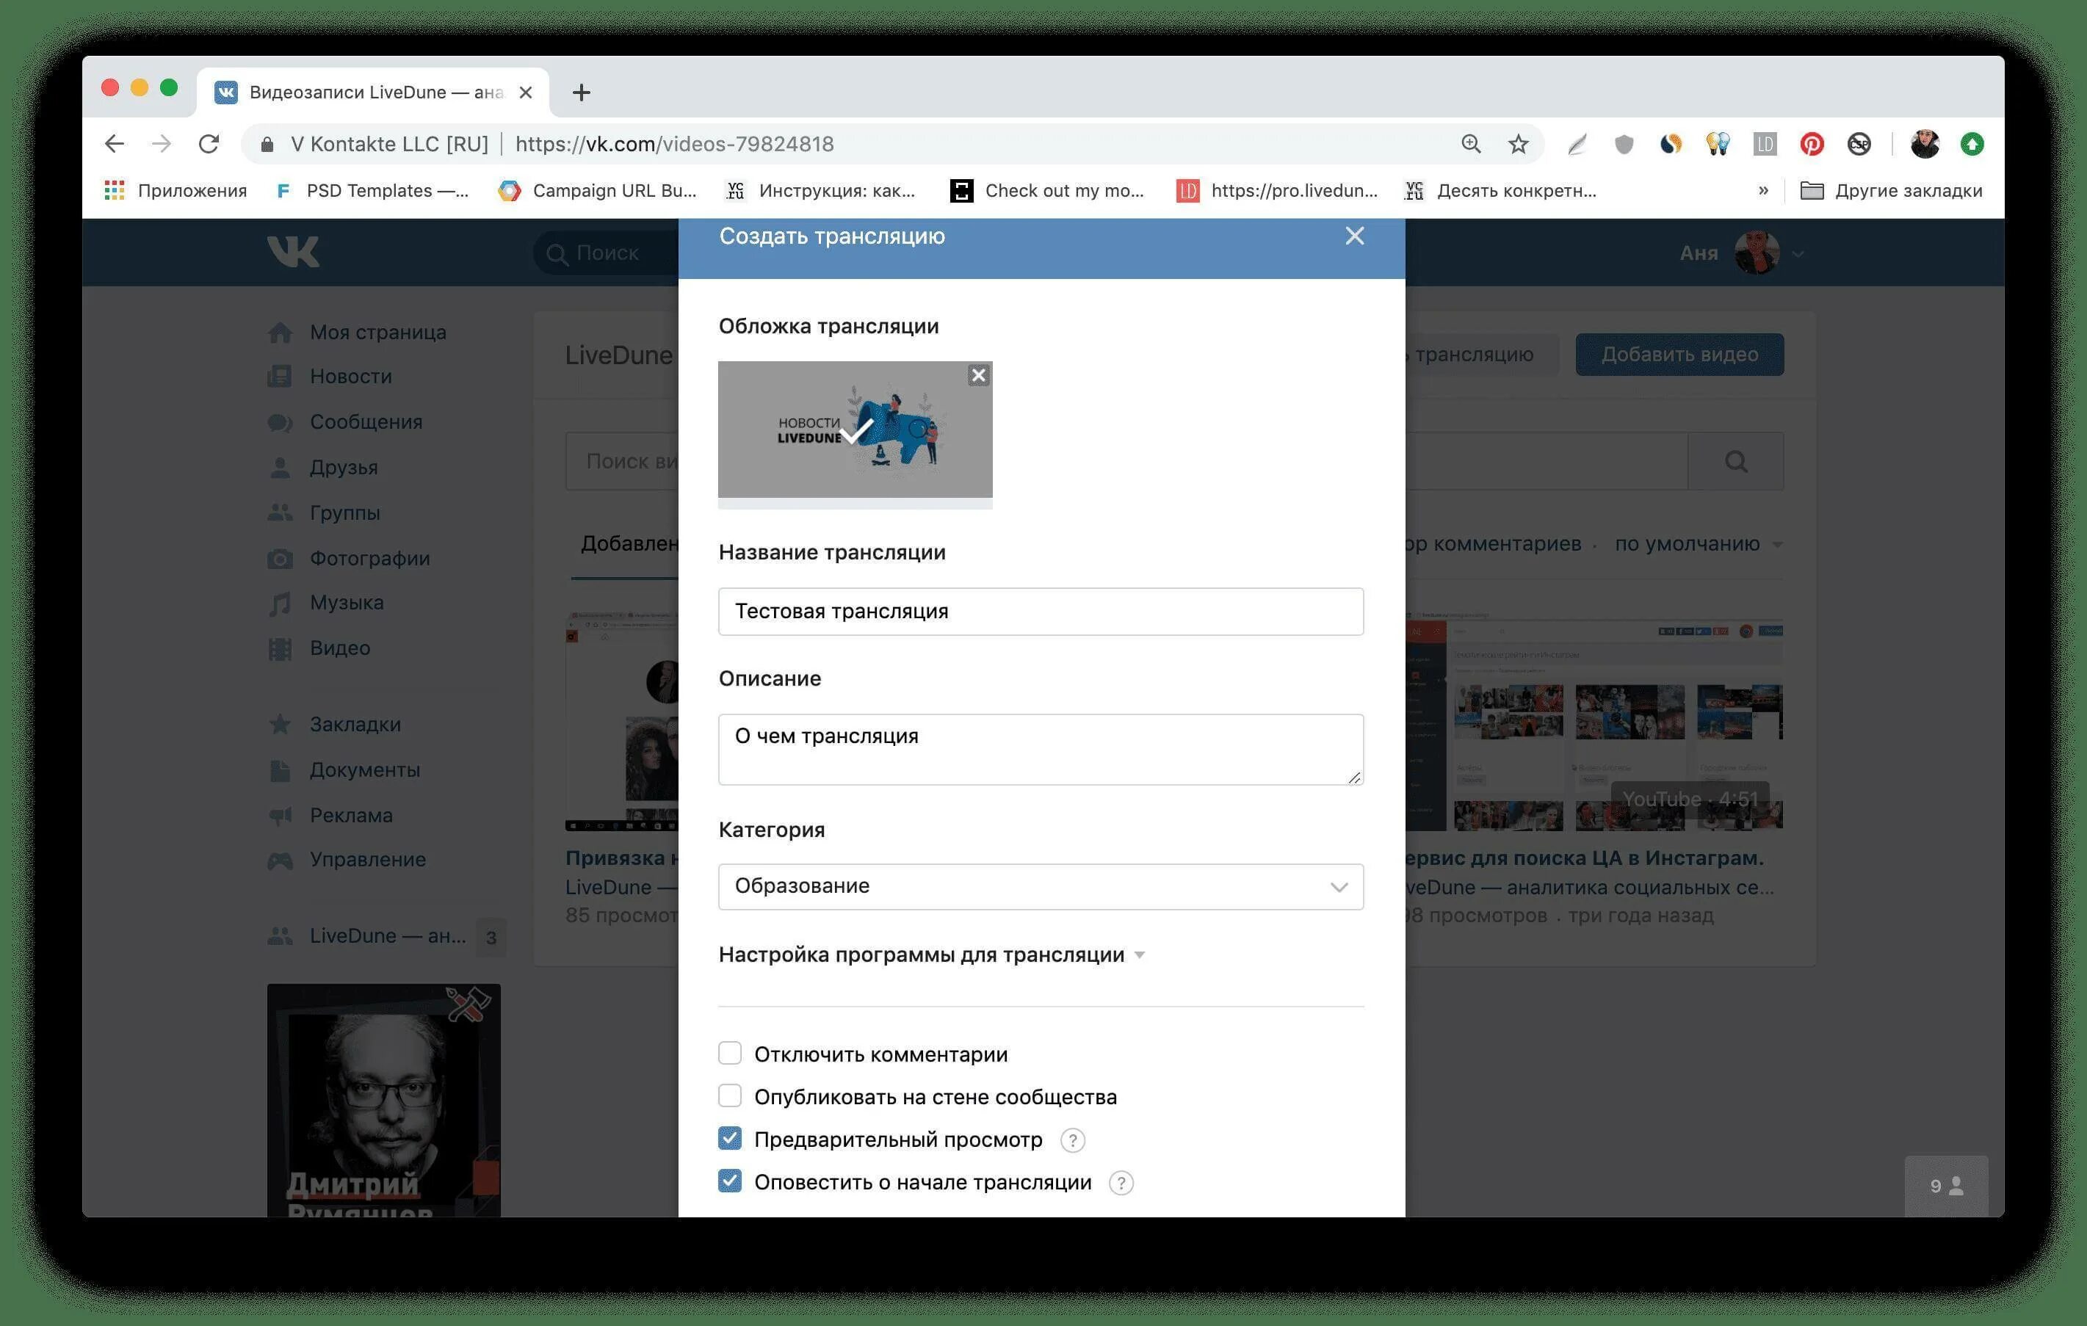Image resolution: width=2087 pixels, height=1326 pixels.
Task: Click help icon beside Оповестить о начале трансляции
Action: [1121, 1183]
